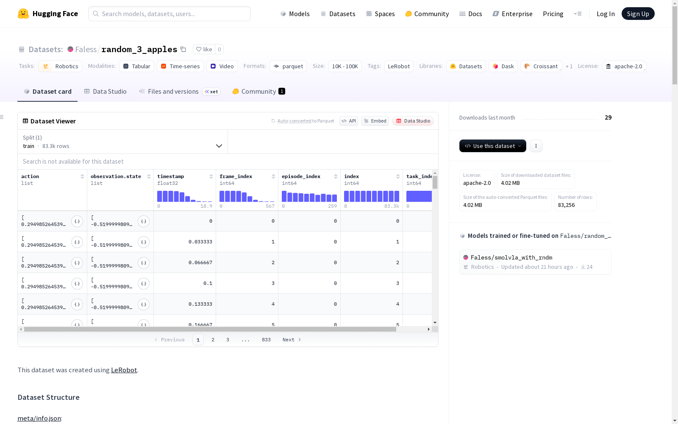
Task: Like the dataset with the heart button
Action: [204, 49]
